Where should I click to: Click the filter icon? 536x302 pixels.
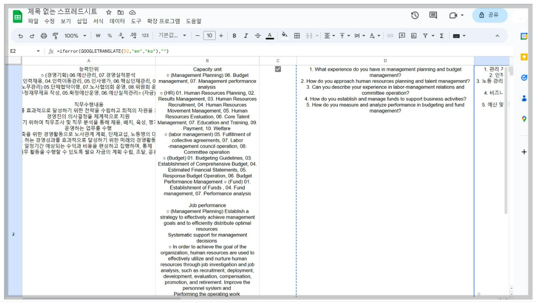(x=425, y=36)
